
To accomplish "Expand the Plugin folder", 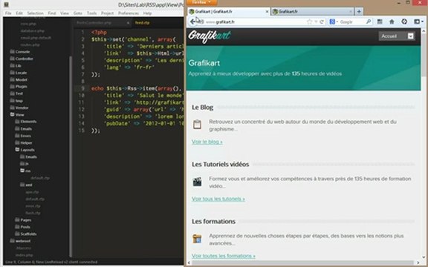I will [19, 86].
